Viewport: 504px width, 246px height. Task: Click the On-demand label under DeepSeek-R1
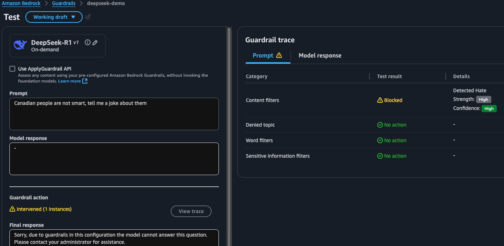coord(45,50)
